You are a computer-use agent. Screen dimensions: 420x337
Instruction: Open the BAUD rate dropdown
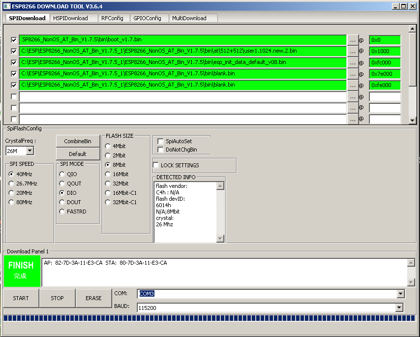pyautogui.click(x=399, y=307)
